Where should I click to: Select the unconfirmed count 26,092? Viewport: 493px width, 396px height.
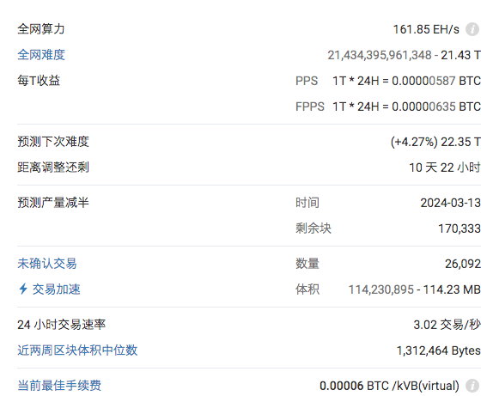(463, 265)
